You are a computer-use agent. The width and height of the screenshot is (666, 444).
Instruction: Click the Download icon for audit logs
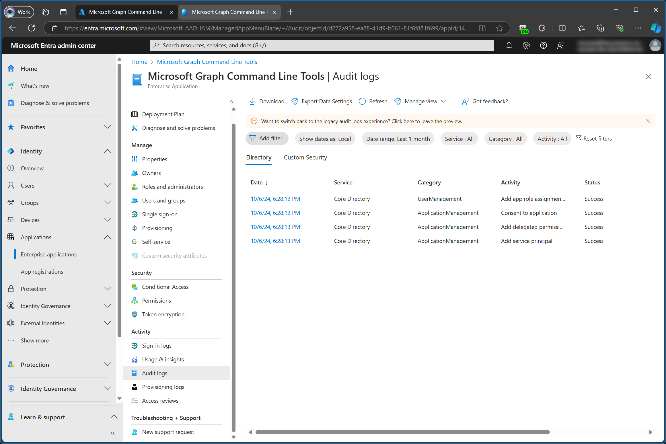click(252, 101)
